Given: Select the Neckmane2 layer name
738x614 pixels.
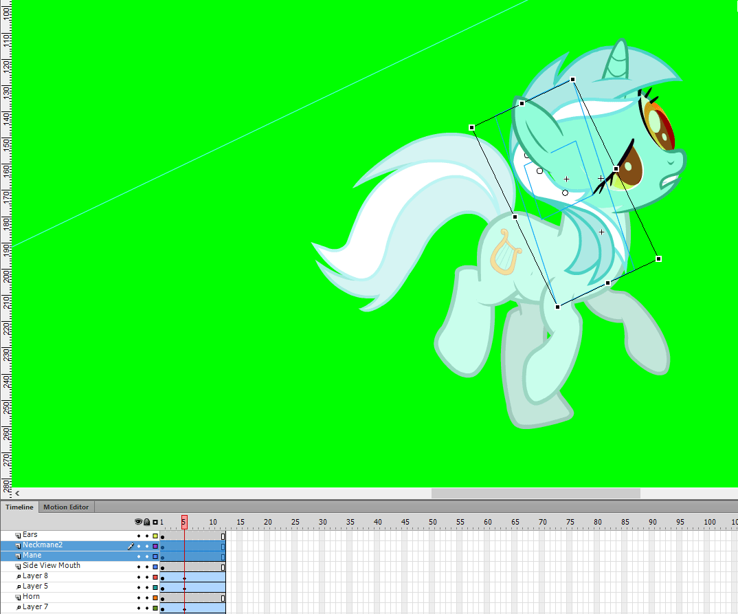Looking at the screenshot, I should 43,545.
